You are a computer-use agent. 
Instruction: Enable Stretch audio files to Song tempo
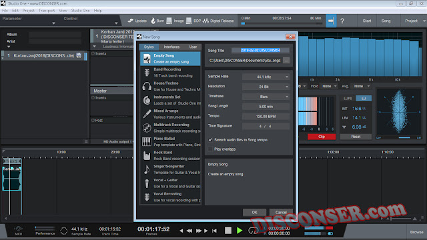[210, 139]
